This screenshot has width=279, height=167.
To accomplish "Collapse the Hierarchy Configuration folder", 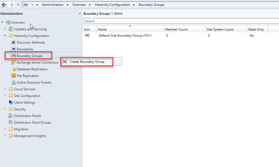I will (5, 36).
